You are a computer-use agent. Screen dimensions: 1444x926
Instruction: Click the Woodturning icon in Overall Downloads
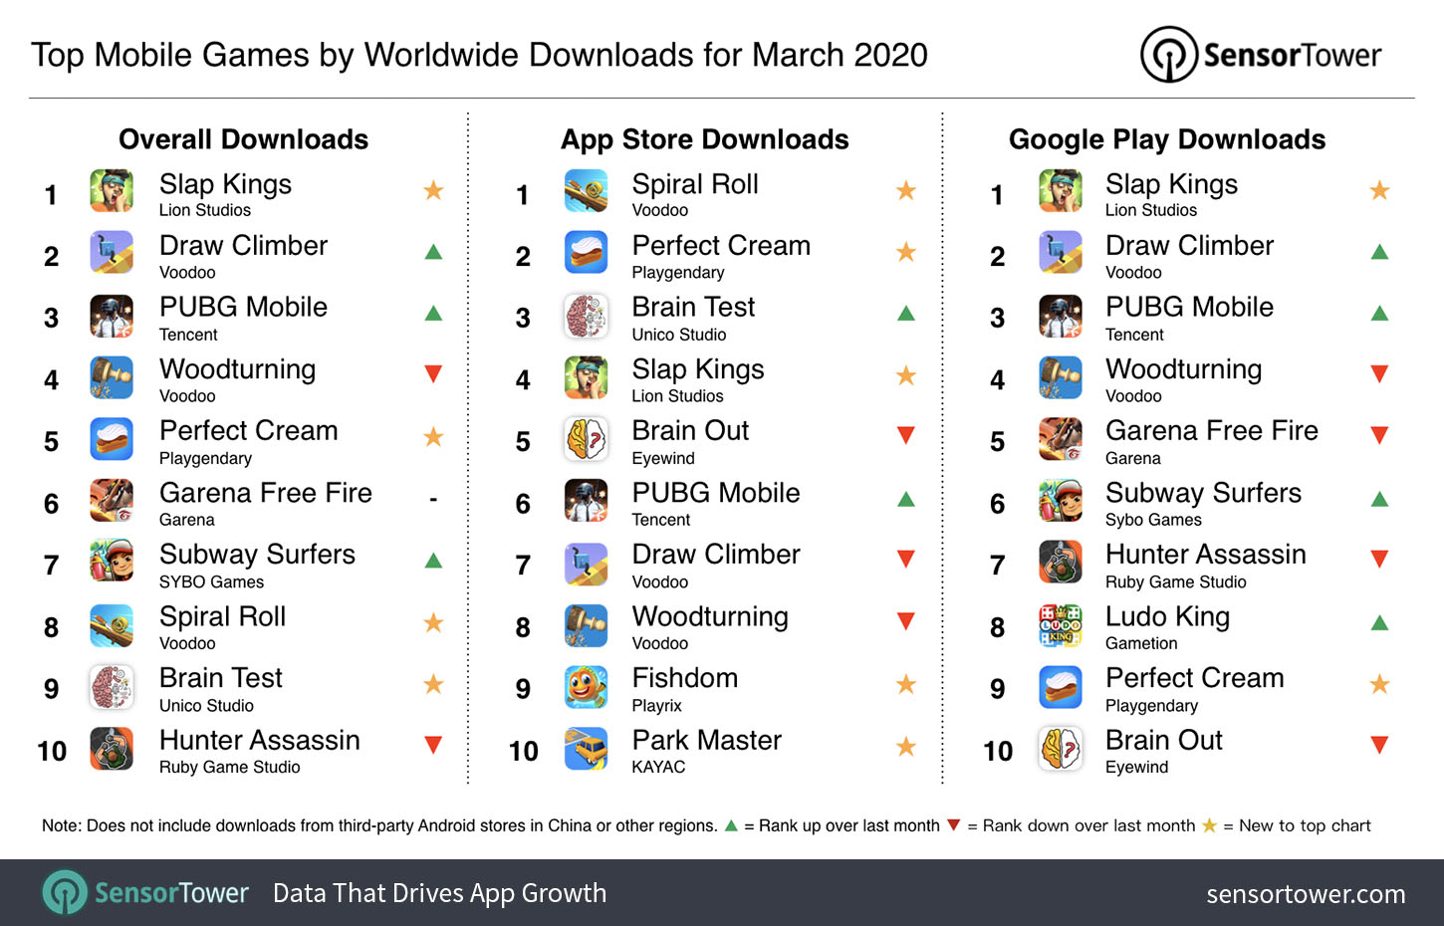[112, 378]
